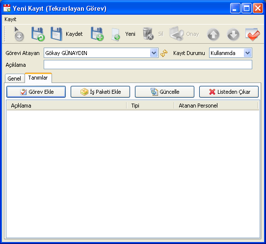Click the Kaydet save button
Image resolution: width=266 pixels, height=244 pixels.
67,34
